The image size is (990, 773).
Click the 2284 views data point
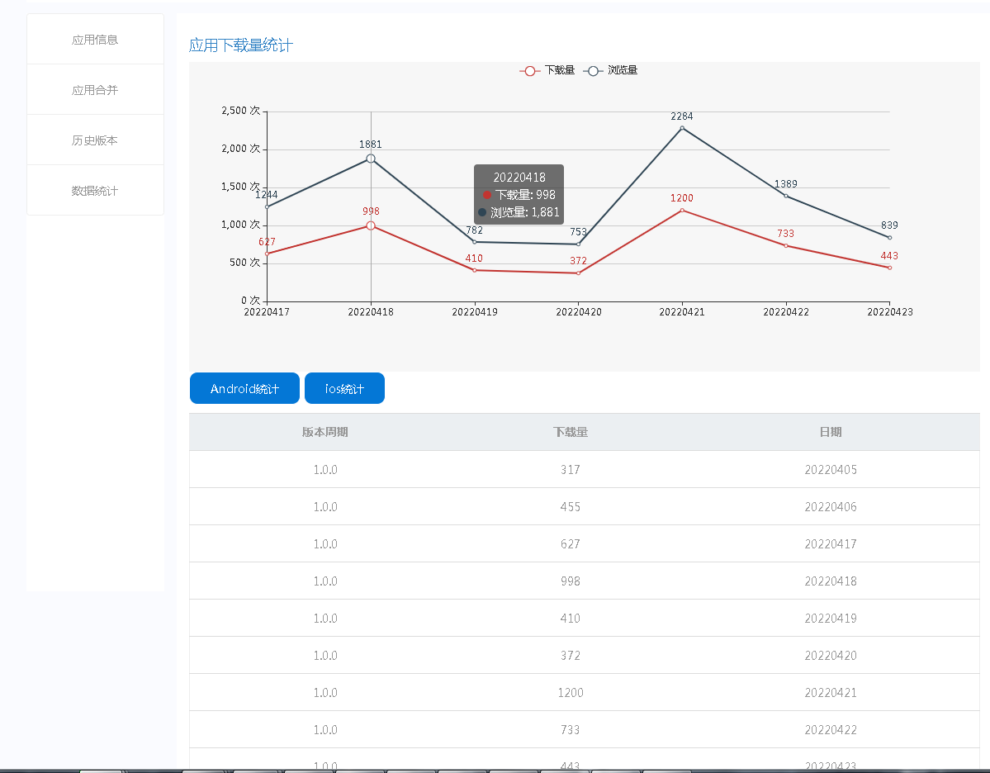click(682, 128)
